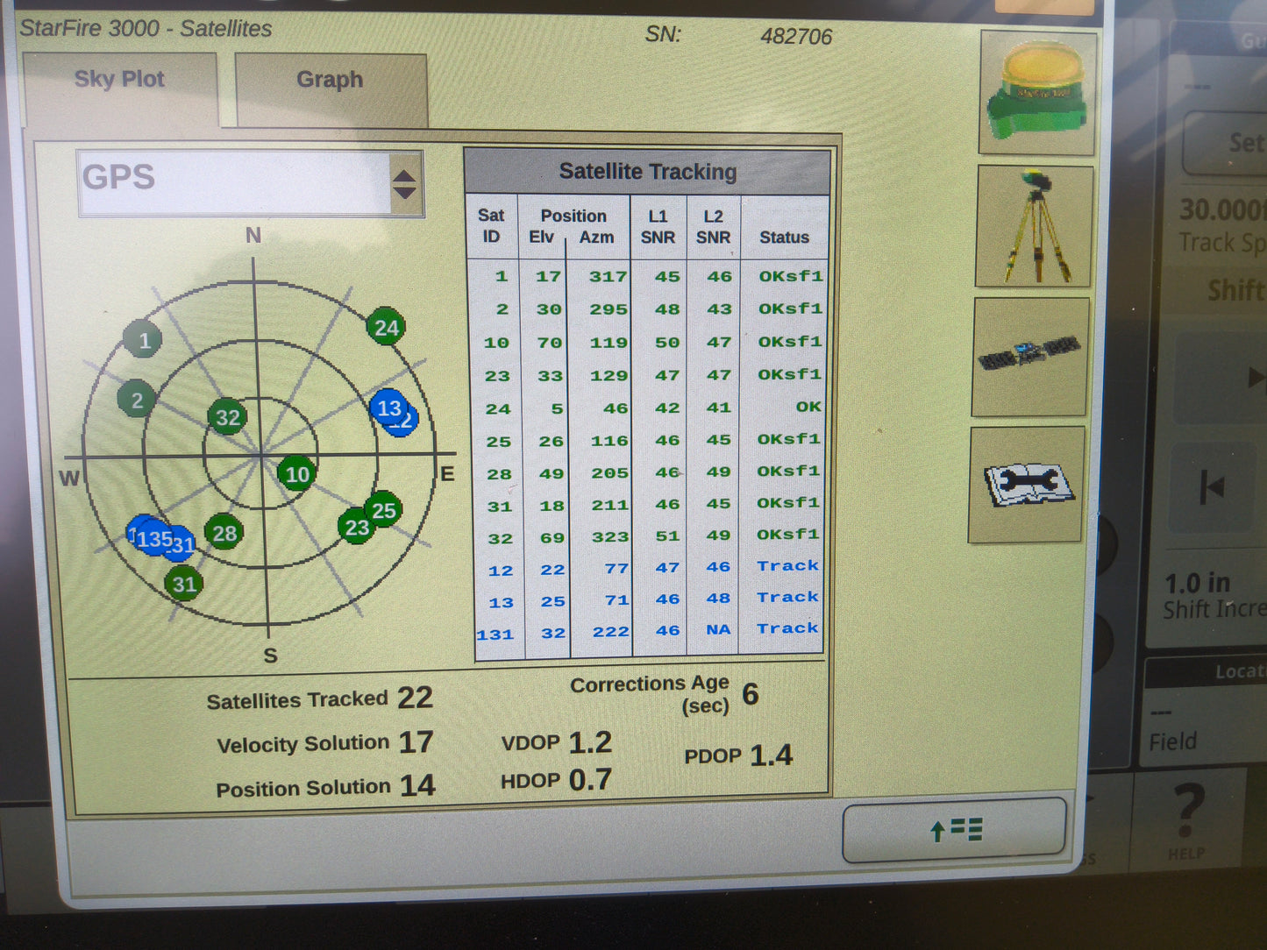Click Corrections Age value 6
1267x950 pixels.
pos(751,694)
